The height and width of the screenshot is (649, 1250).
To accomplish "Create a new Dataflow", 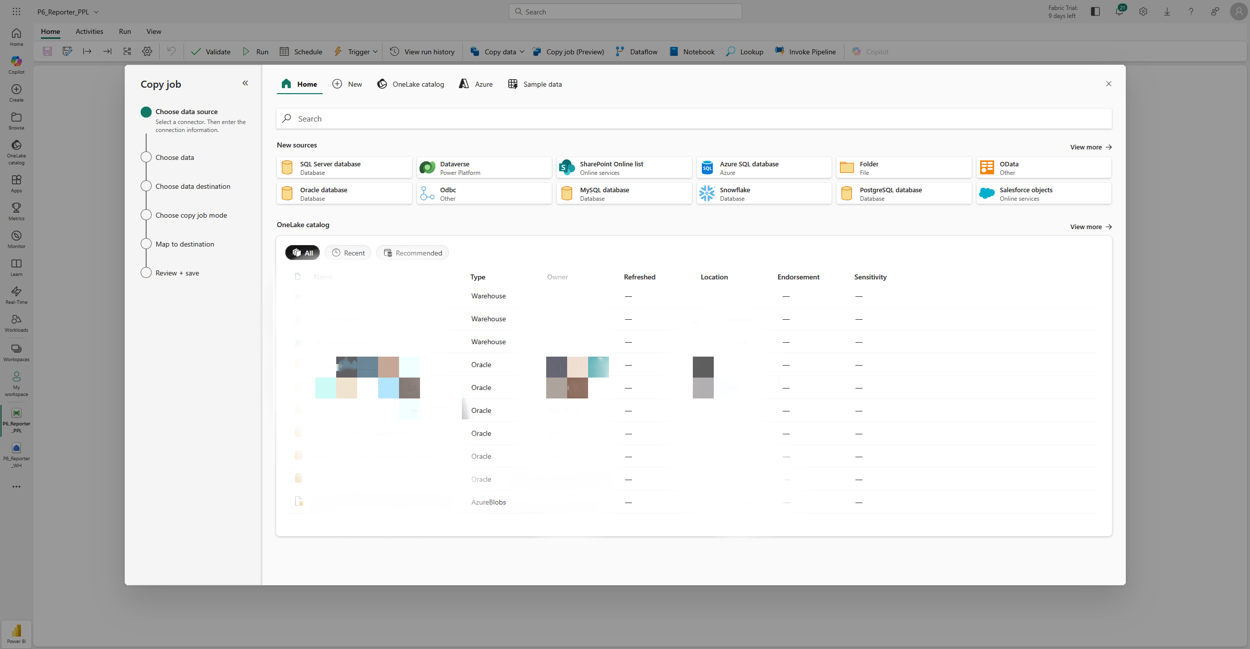I will pyautogui.click(x=636, y=51).
